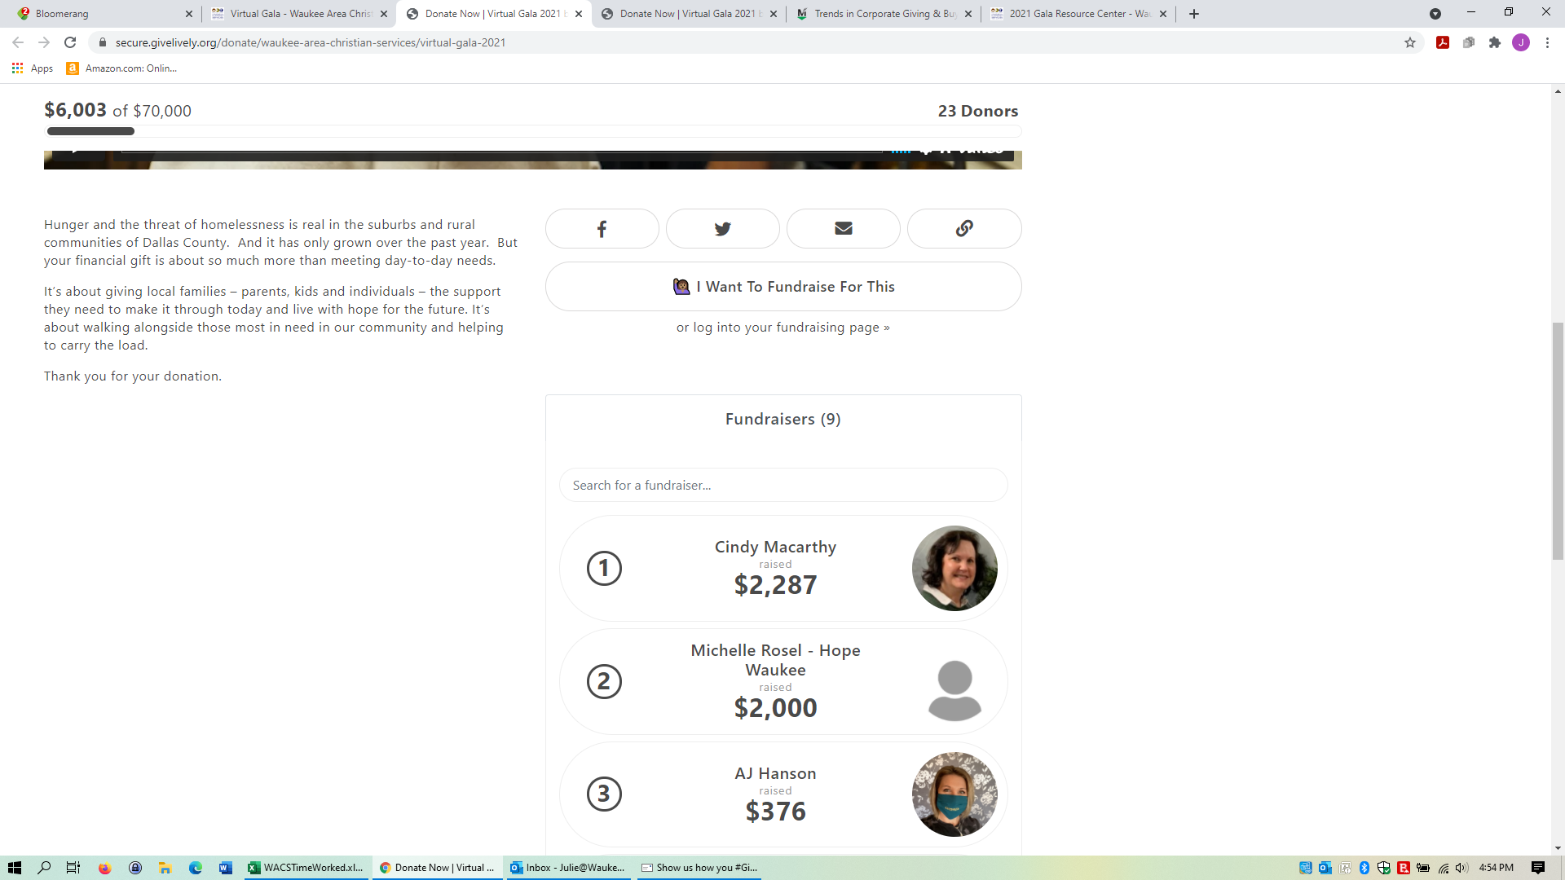Share the campaign by email
The image size is (1565, 880).
pos(843,229)
